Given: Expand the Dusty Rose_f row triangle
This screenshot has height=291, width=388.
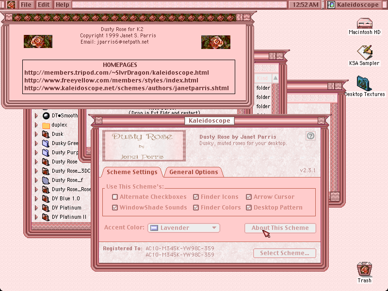Looking at the screenshot, I should coord(36,180).
